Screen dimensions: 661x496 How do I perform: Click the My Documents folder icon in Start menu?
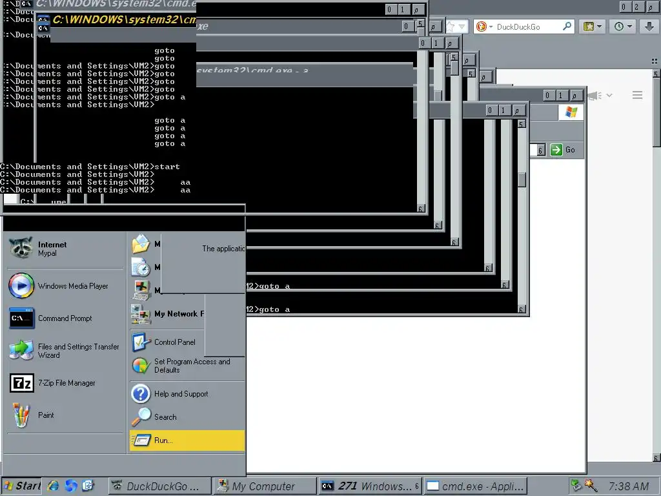141,243
